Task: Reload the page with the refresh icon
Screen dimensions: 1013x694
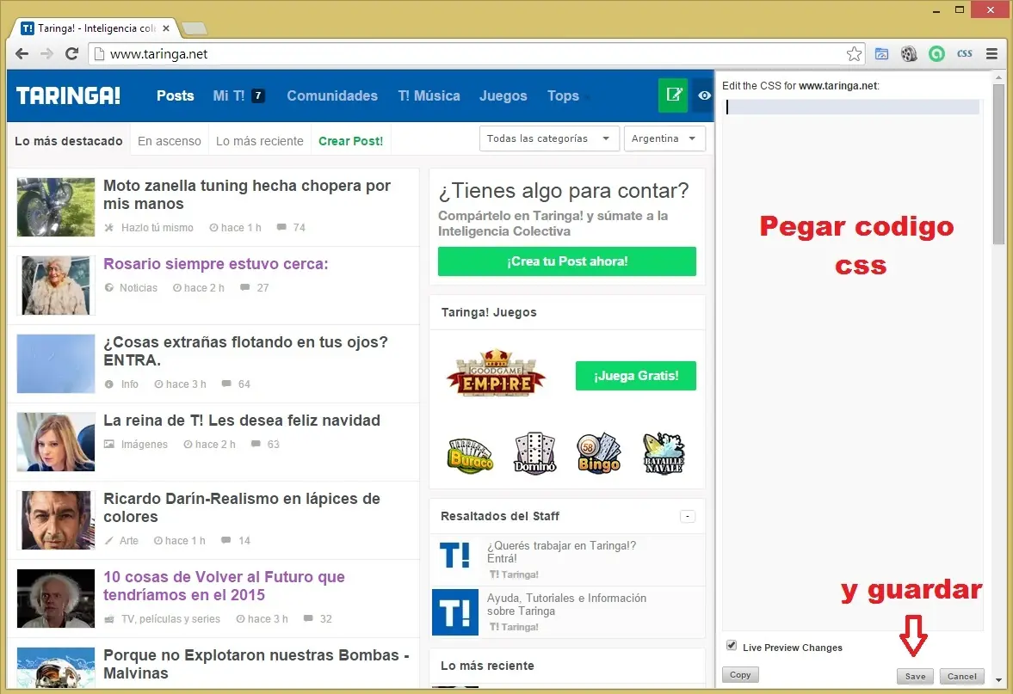Action: pos(71,54)
